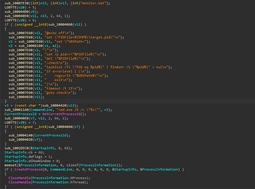
Task: Click the LOBYTE(v20) = 6 assignment
Action: [21, 20]
